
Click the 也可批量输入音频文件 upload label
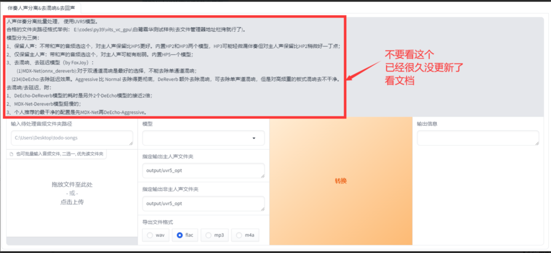(x=59, y=154)
